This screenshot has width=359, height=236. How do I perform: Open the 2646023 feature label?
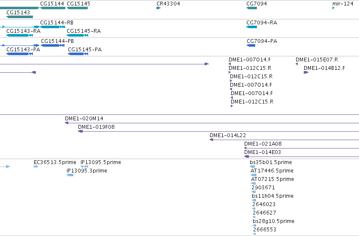pyautogui.click(x=264, y=204)
